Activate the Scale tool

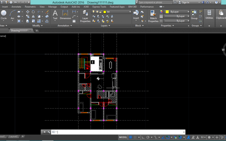(33, 21)
